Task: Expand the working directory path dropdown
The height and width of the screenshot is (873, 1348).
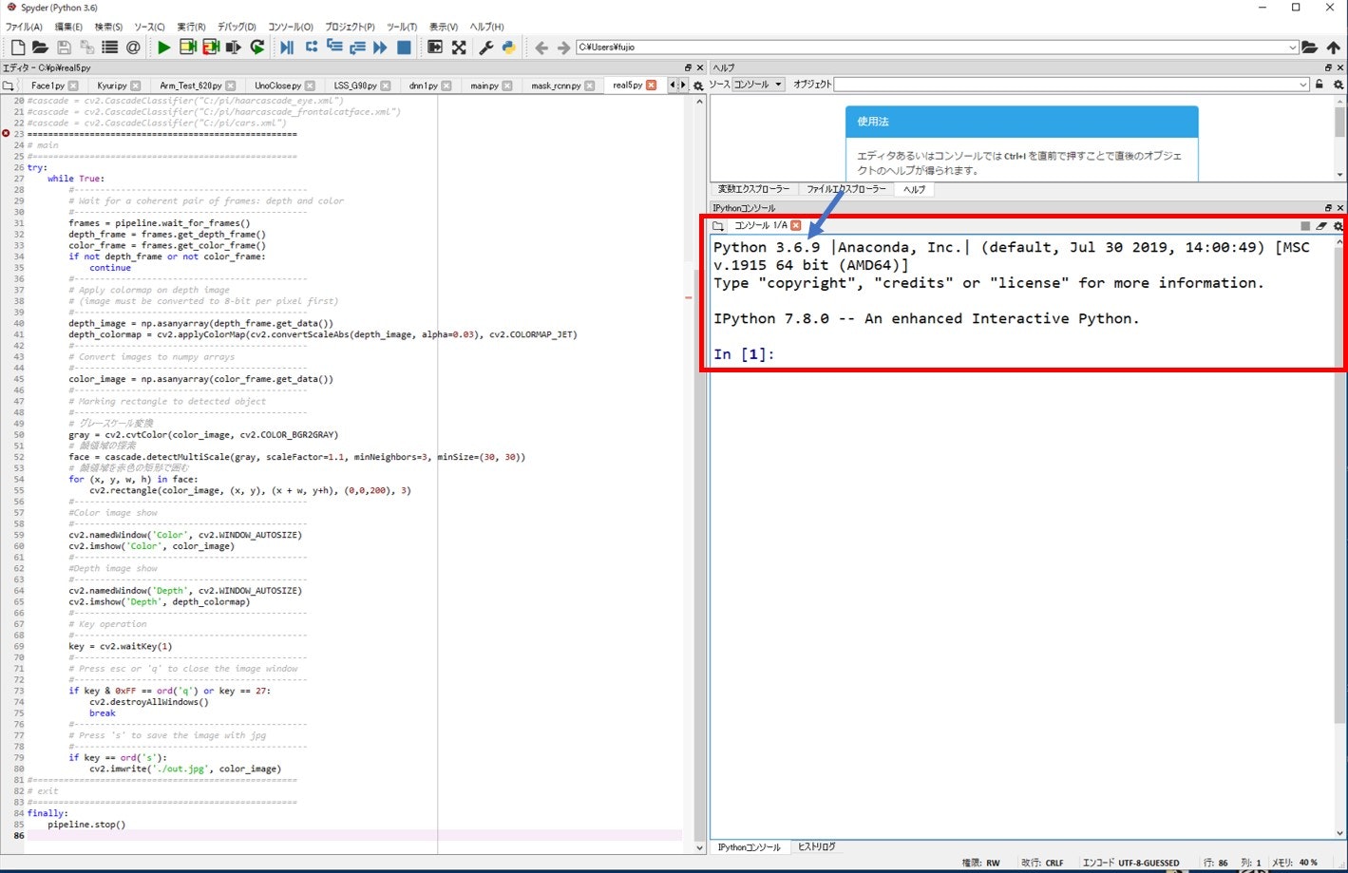Action: click(x=1293, y=47)
